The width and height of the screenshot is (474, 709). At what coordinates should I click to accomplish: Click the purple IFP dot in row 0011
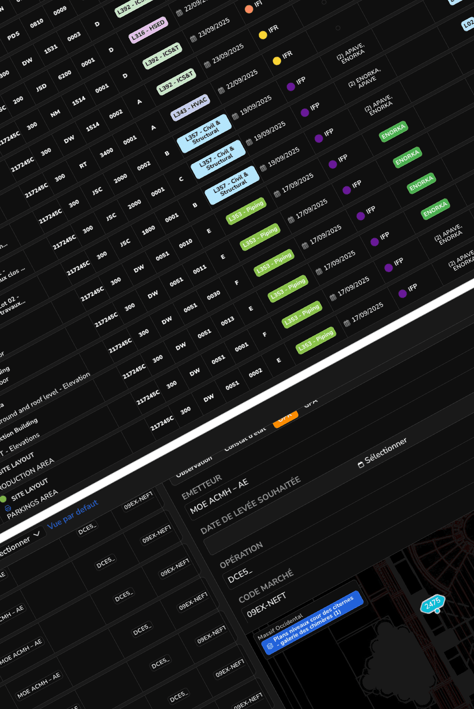[x=347, y=190]
